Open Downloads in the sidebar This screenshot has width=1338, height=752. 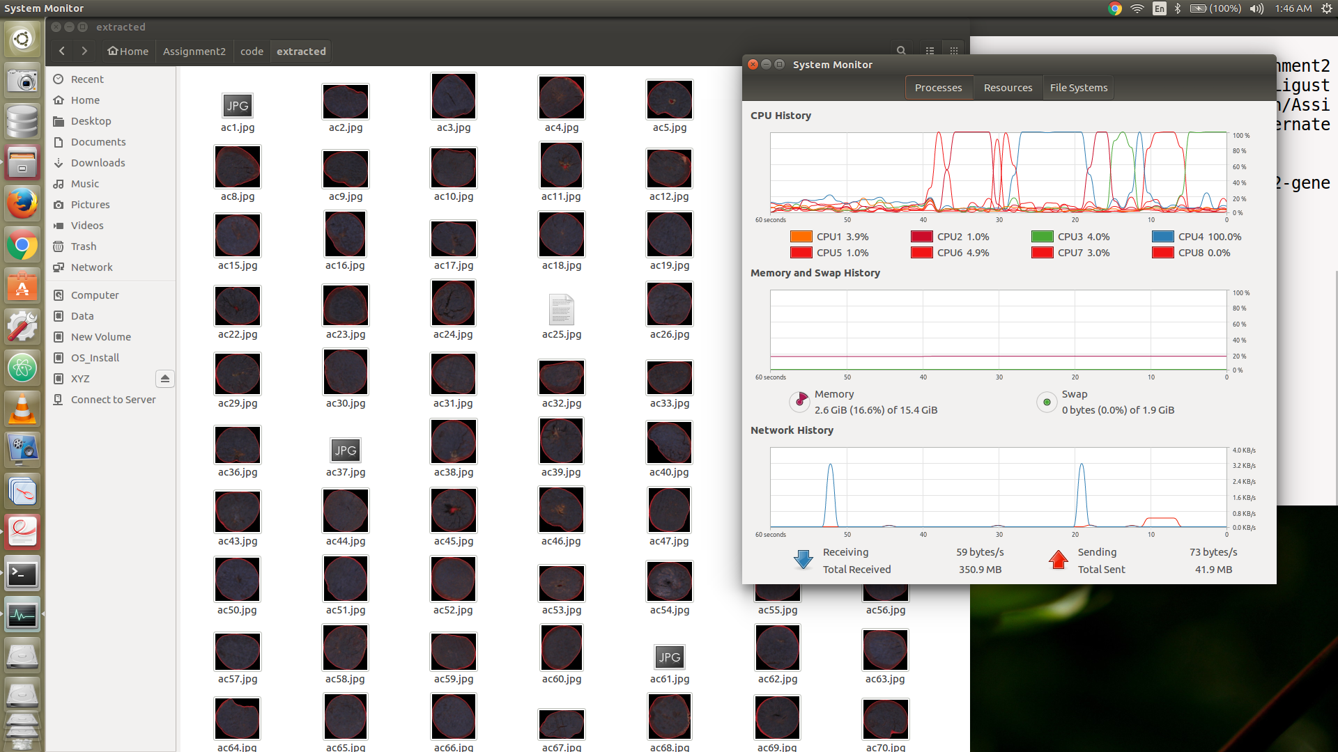click(98, 163)
